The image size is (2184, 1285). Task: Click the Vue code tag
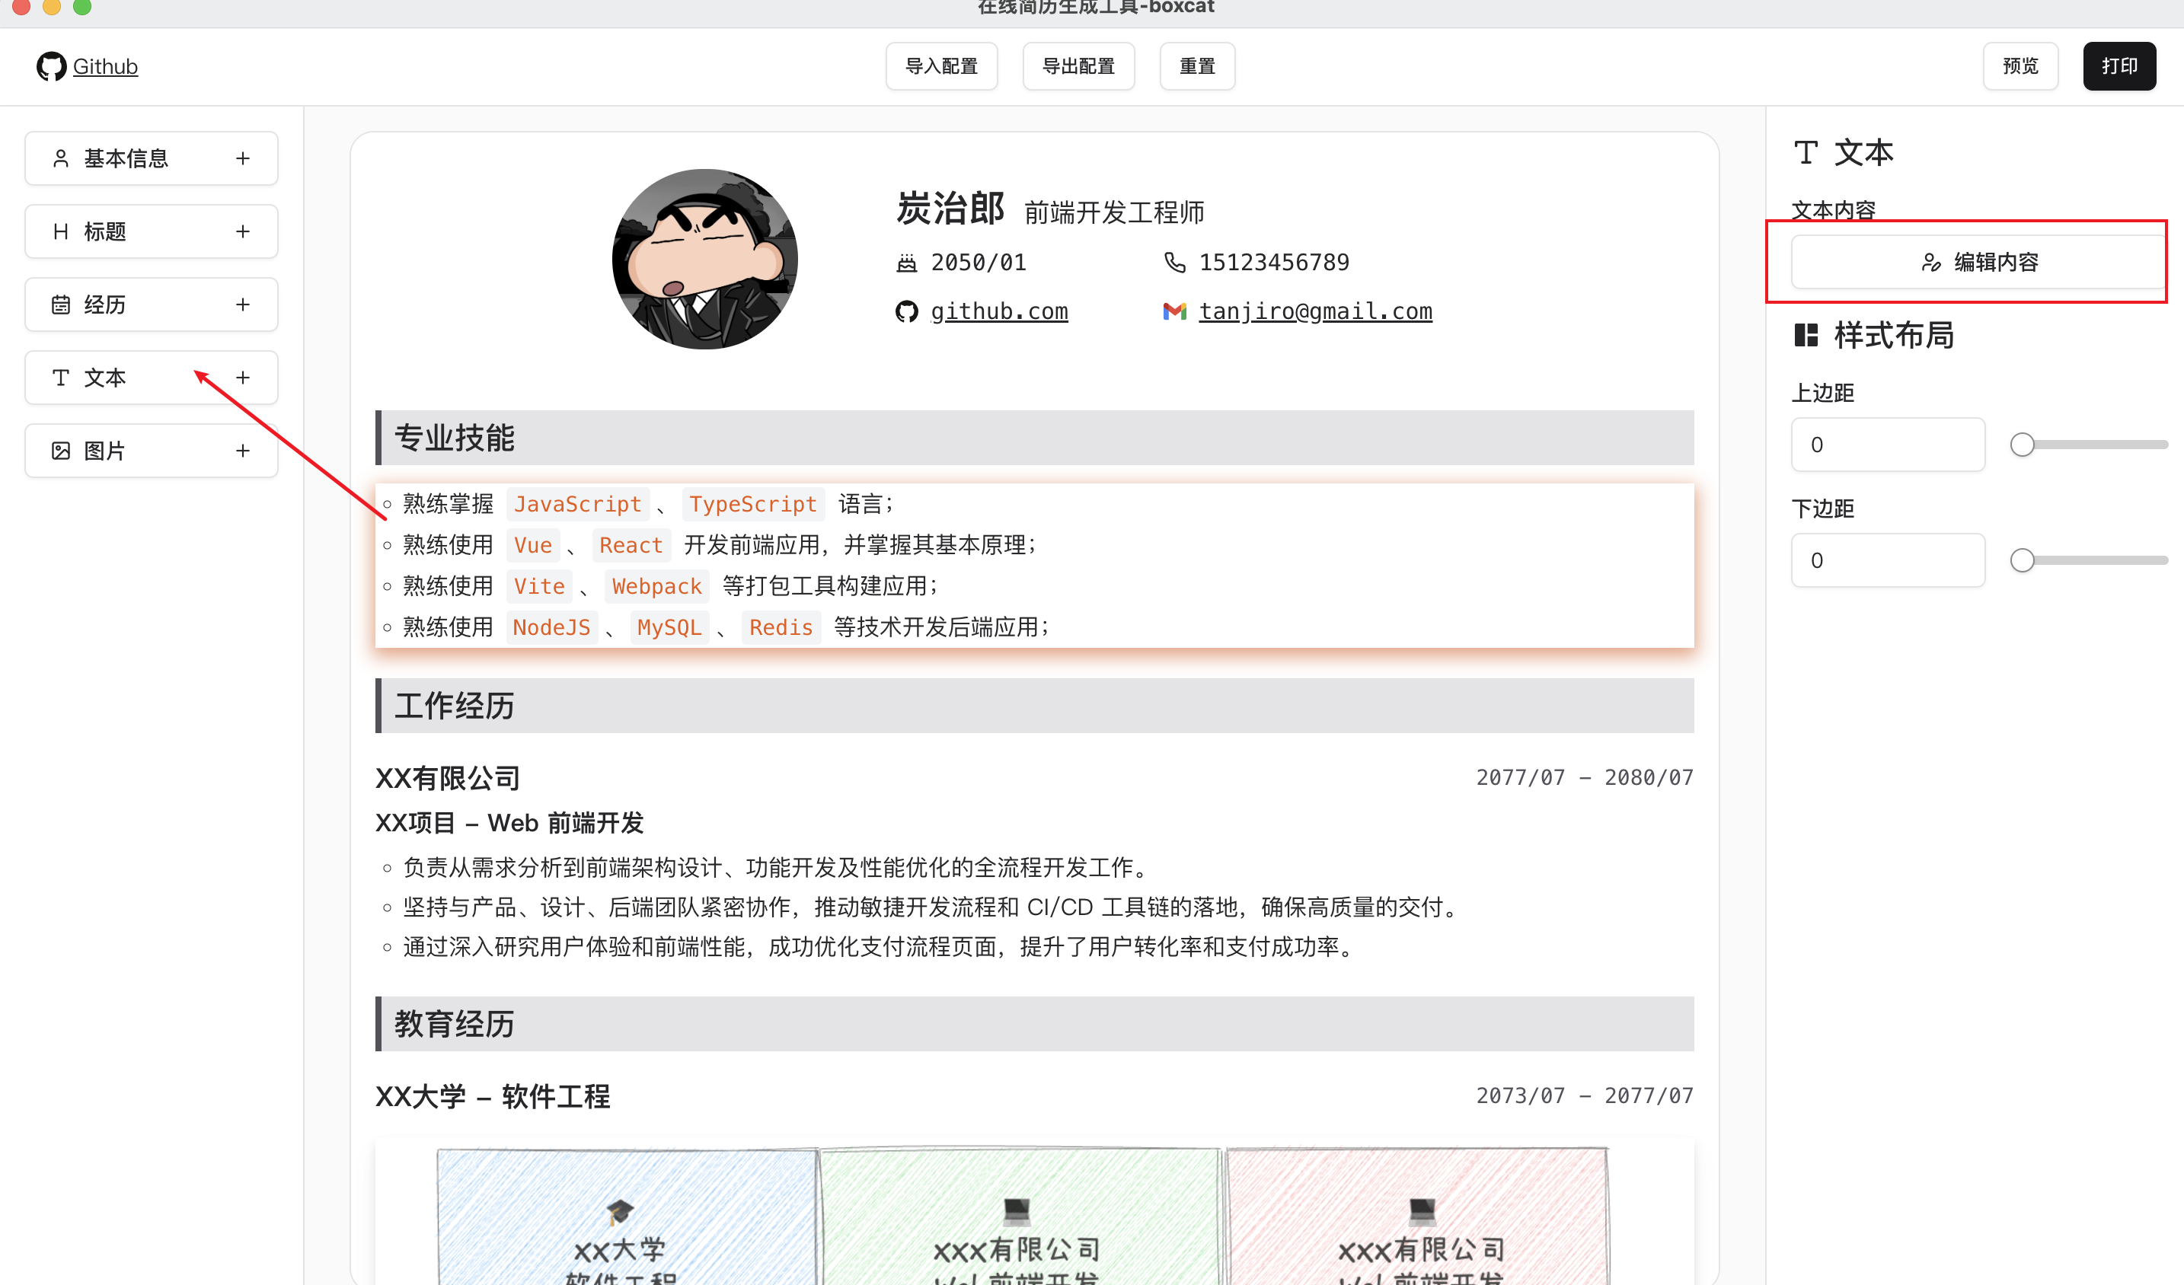coord(532,545)
